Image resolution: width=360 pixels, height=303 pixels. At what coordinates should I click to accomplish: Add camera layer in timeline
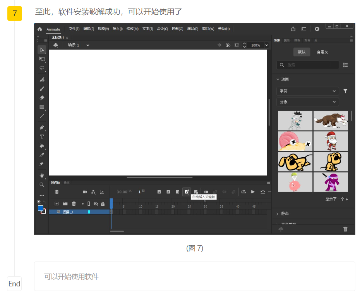85,192
